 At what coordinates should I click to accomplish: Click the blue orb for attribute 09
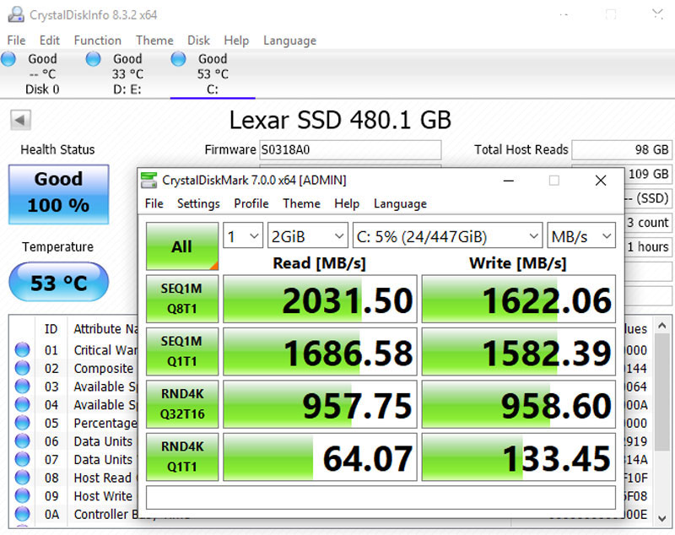pyautogui.click(x=23, y=496)
